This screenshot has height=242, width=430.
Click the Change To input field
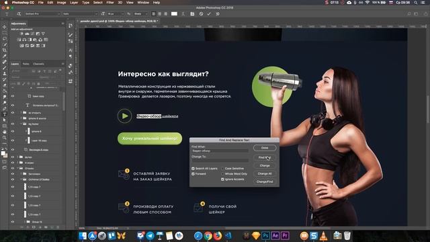[220, 161]
